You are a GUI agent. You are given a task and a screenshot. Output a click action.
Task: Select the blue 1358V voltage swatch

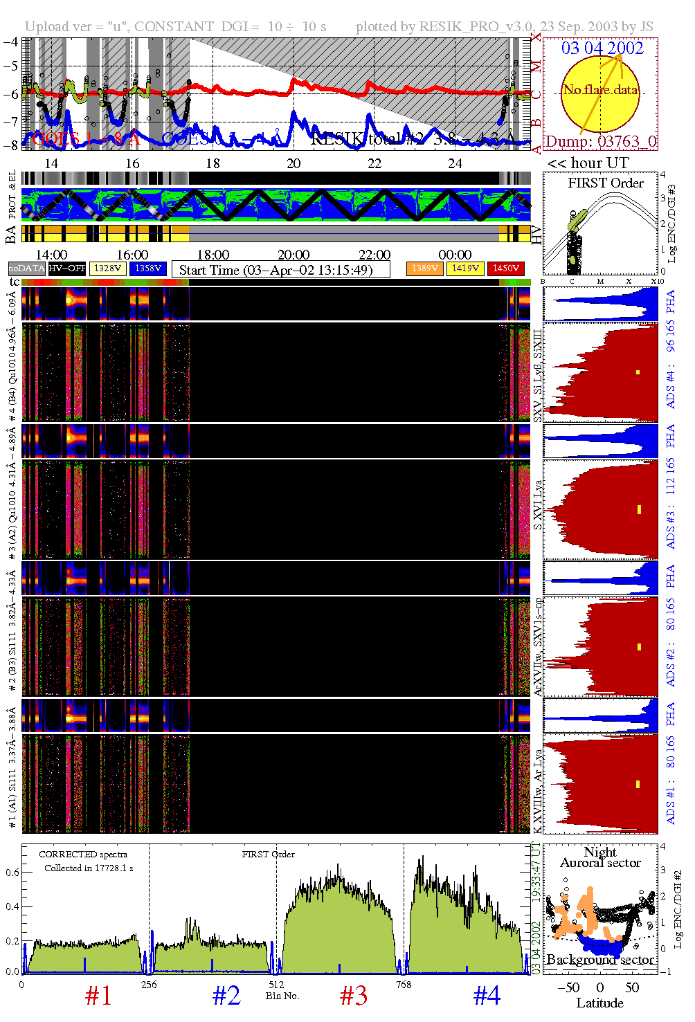(x=148, y=268)
